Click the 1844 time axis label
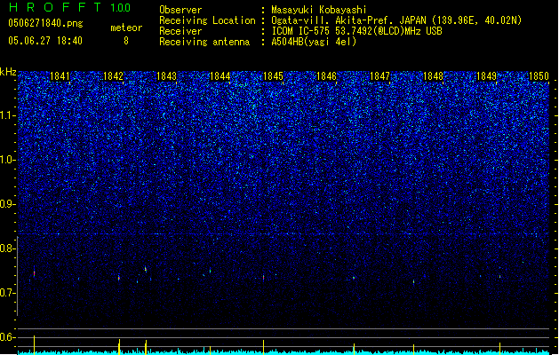This screenshot has height=355, width=559. (220, 76)
